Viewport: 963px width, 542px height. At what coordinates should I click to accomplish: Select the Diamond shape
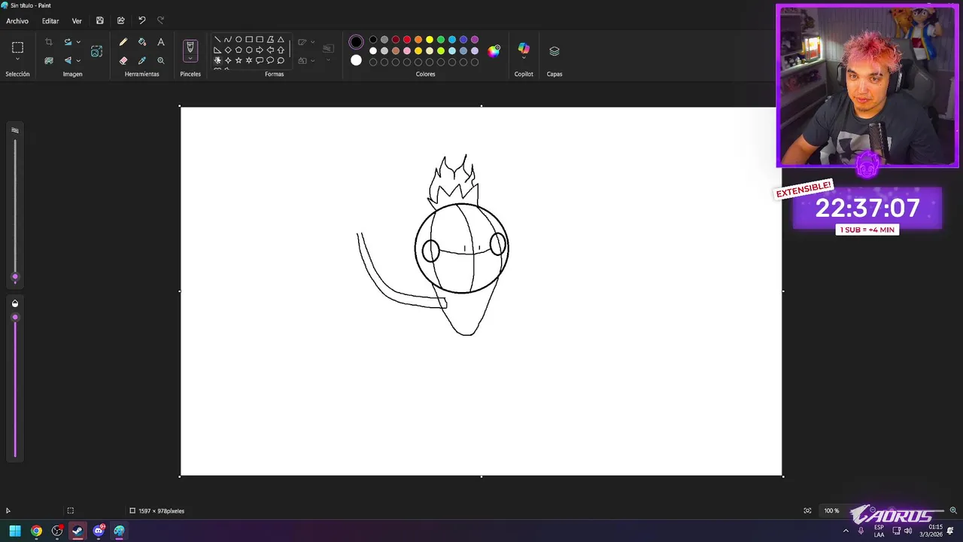click(x=228, y=50)
